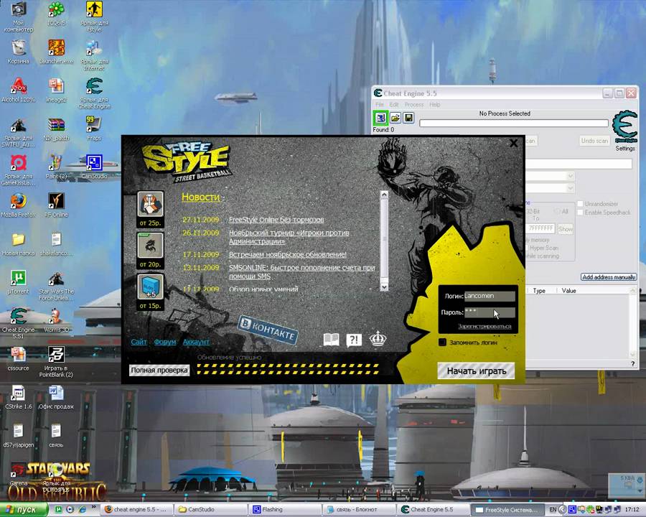Open the Зарегистрироваться registration link
Screen dimensions: 646x517
coord(484,327)
